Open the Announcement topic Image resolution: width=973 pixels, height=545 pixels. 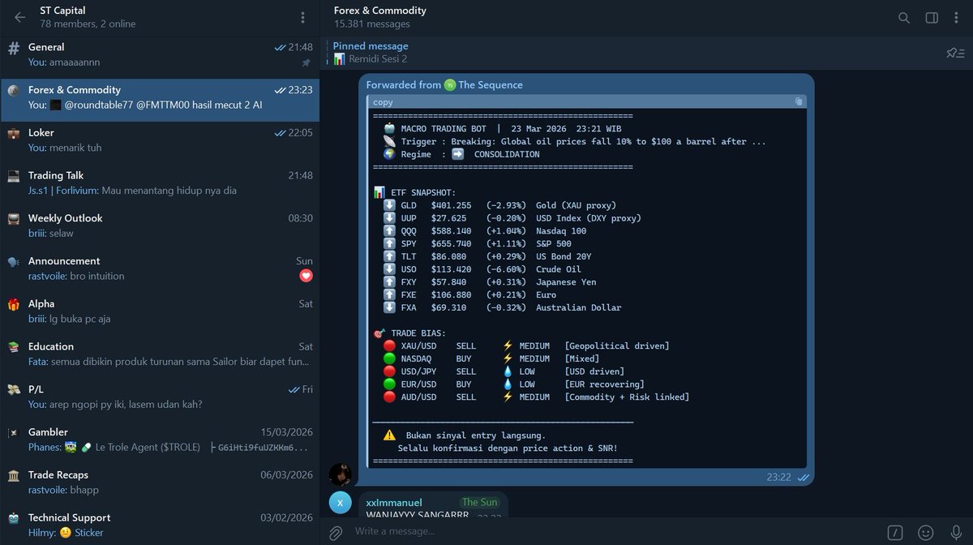[160, 268]
